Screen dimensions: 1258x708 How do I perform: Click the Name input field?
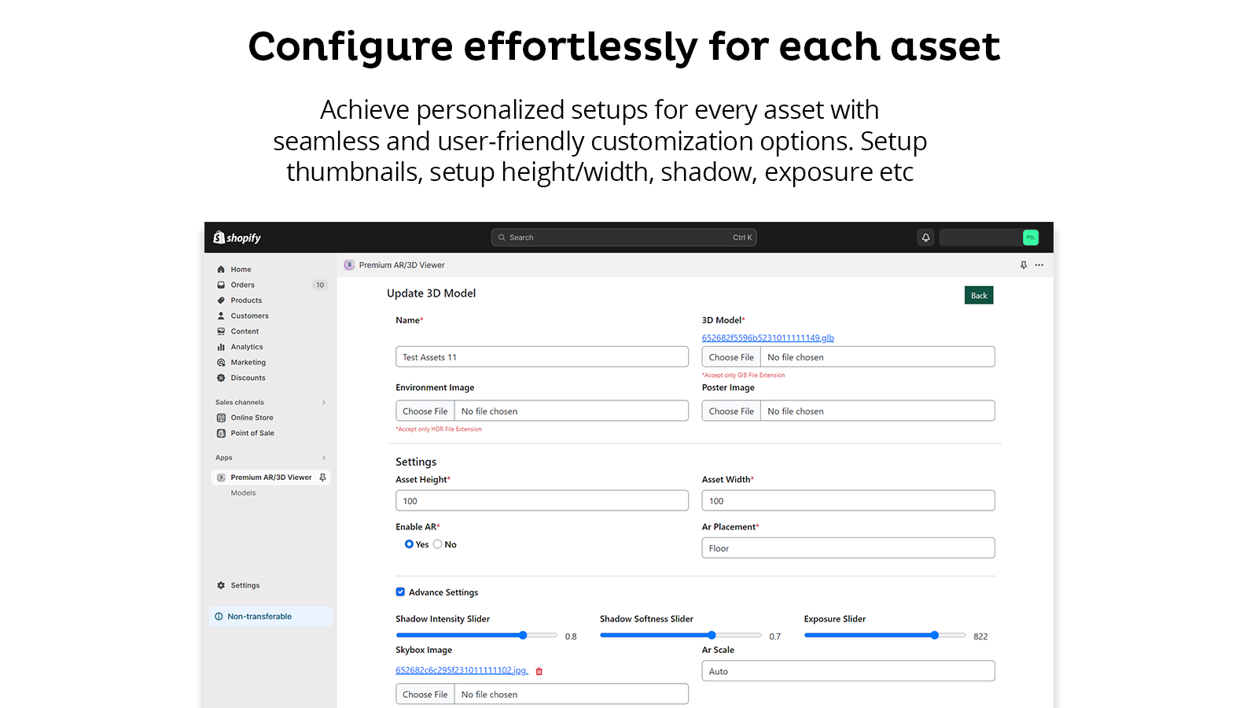click(x=542, y=357)
